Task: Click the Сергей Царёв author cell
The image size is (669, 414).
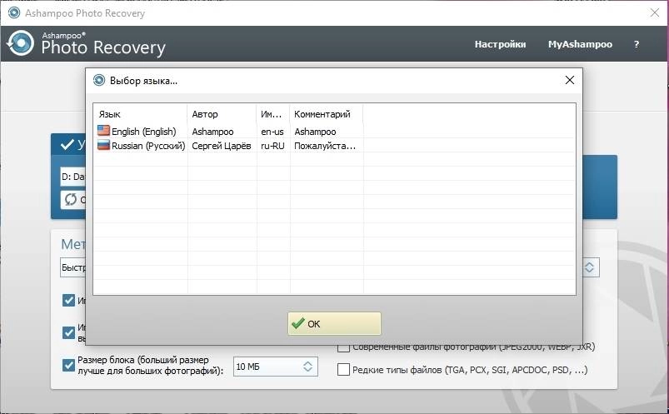Action: [222, 146]
